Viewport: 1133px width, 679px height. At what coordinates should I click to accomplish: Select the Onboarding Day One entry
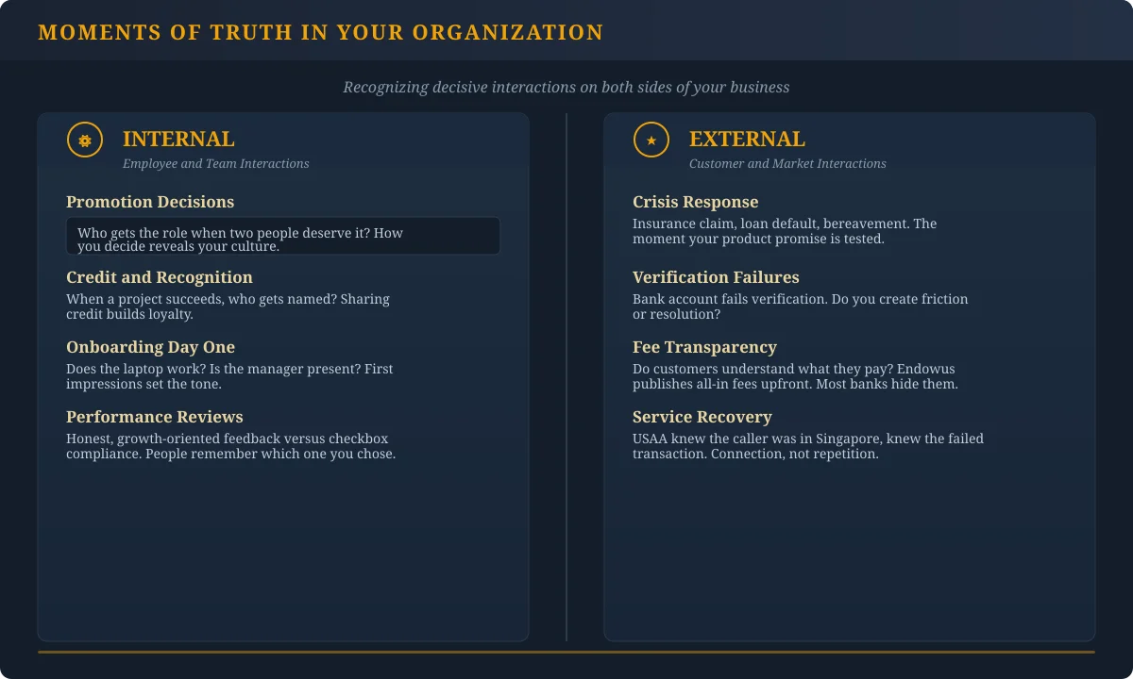[x=150, y=347]
